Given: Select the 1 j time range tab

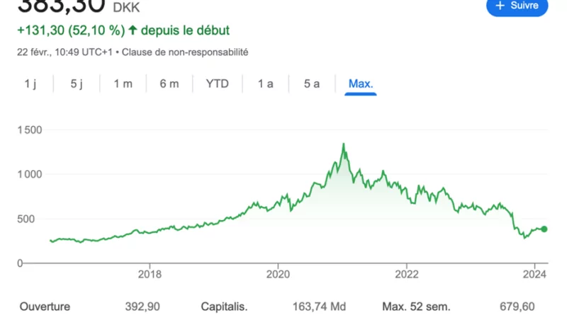Looking at the screenshot, I should 30,84.
